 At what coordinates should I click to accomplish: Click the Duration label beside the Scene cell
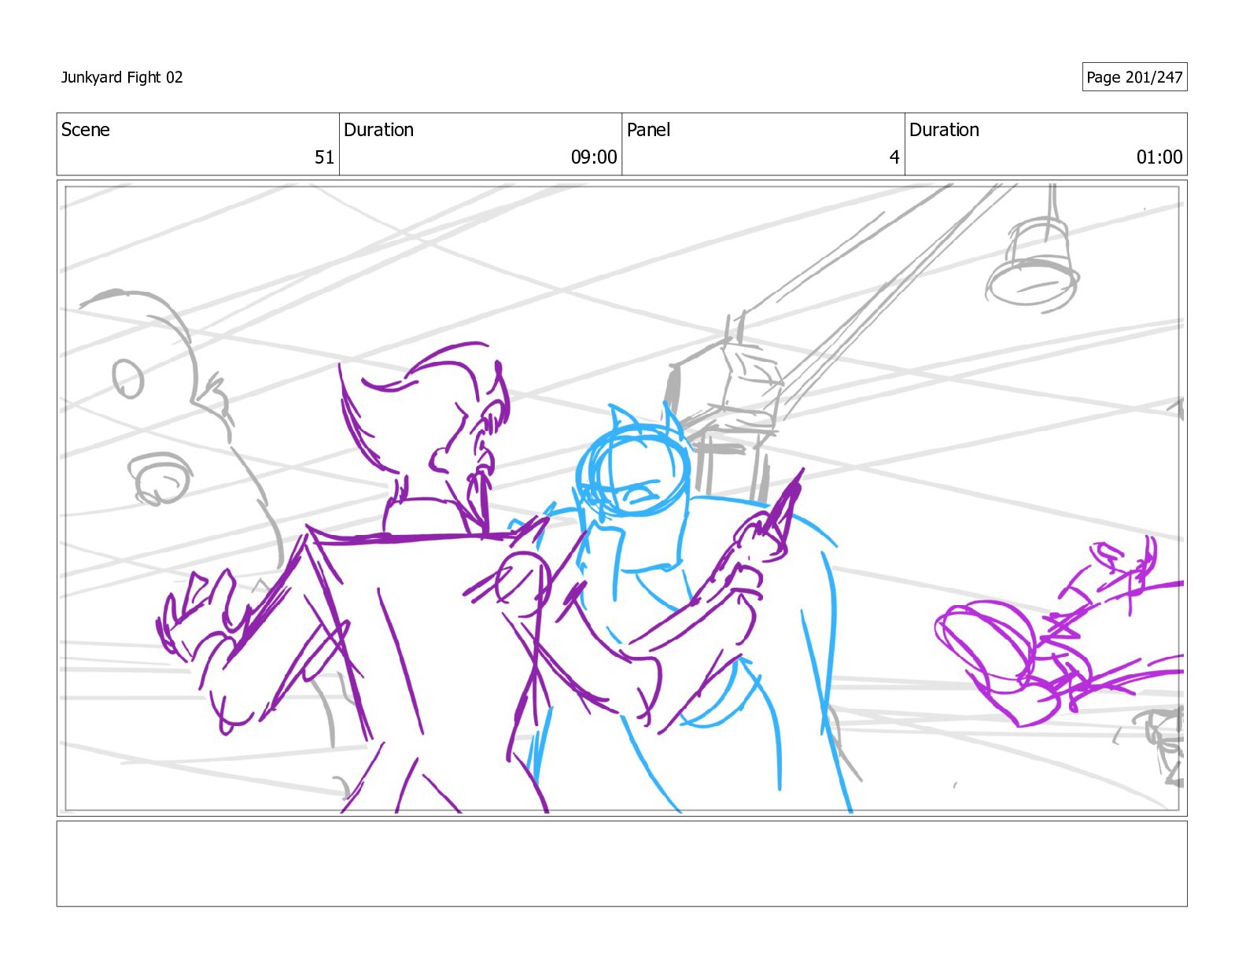tap(378, 130)
